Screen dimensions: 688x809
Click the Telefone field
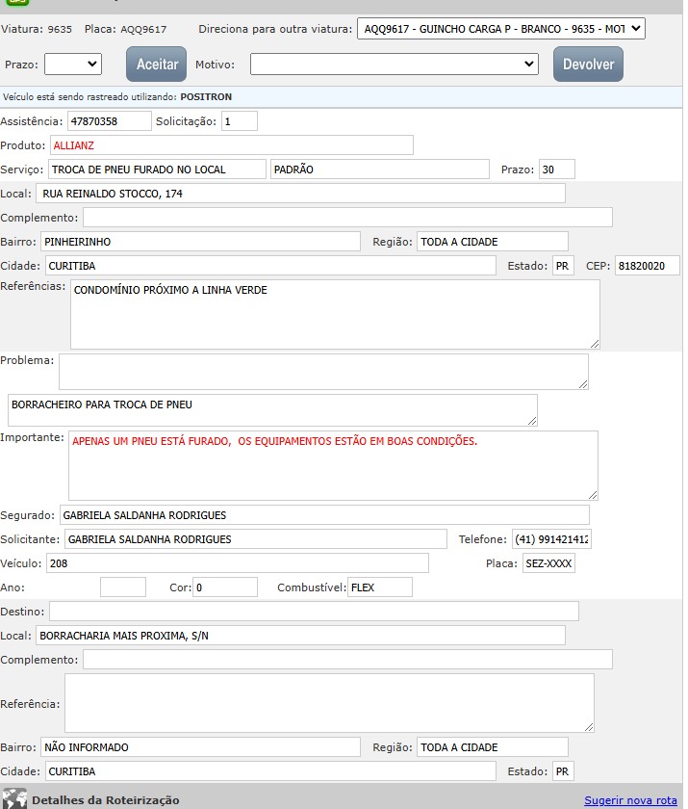coord(551,539)
